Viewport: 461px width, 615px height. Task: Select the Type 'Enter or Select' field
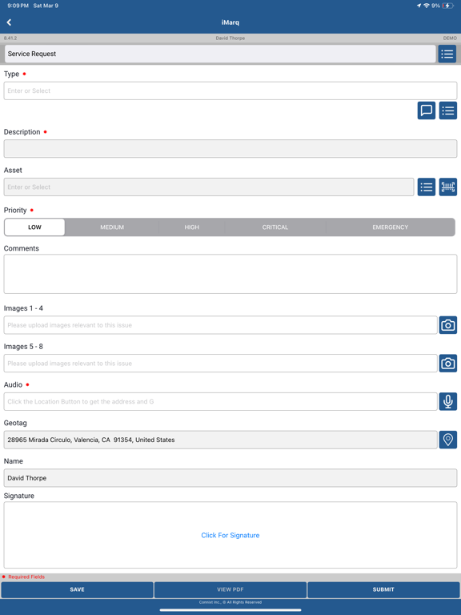[230, 90]
